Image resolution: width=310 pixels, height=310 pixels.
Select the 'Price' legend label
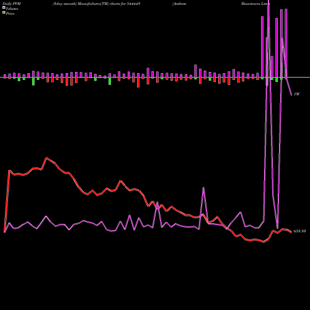(x=10, y=14)
